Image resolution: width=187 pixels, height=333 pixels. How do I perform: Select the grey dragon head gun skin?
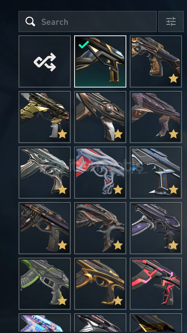pyautogui.click(x=100, y=228)
